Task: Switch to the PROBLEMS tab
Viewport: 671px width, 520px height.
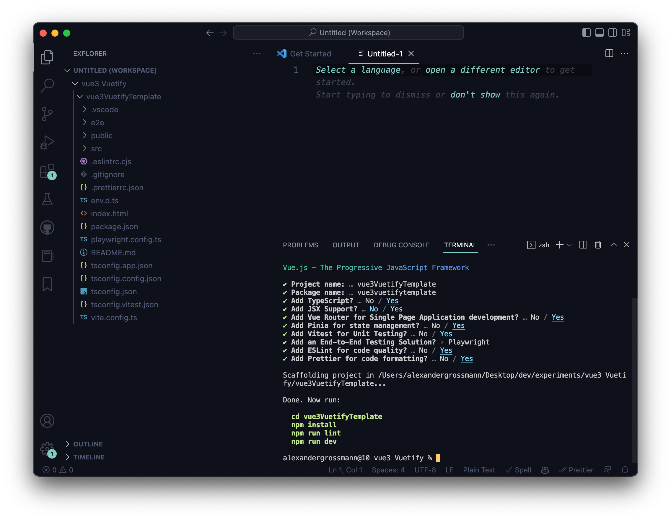Action: tap(300, 245)
